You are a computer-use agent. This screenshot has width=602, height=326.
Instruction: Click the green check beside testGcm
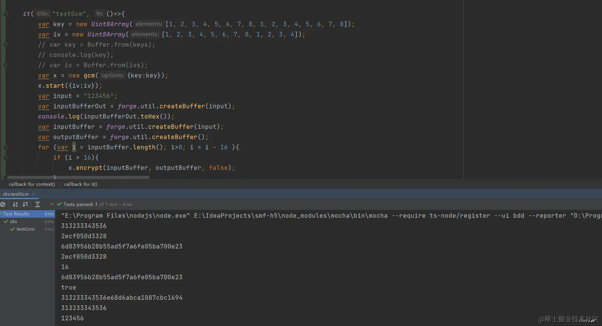point(13,229)
